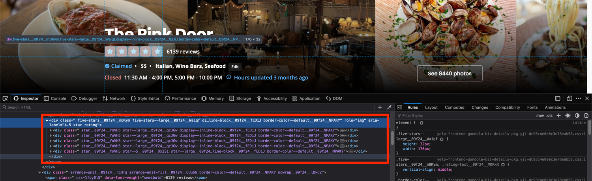The height and width of the screenshot is (181, 592).
Task: Click the Edit categories button
Action: pyautogui.click(x=235, y=66)
